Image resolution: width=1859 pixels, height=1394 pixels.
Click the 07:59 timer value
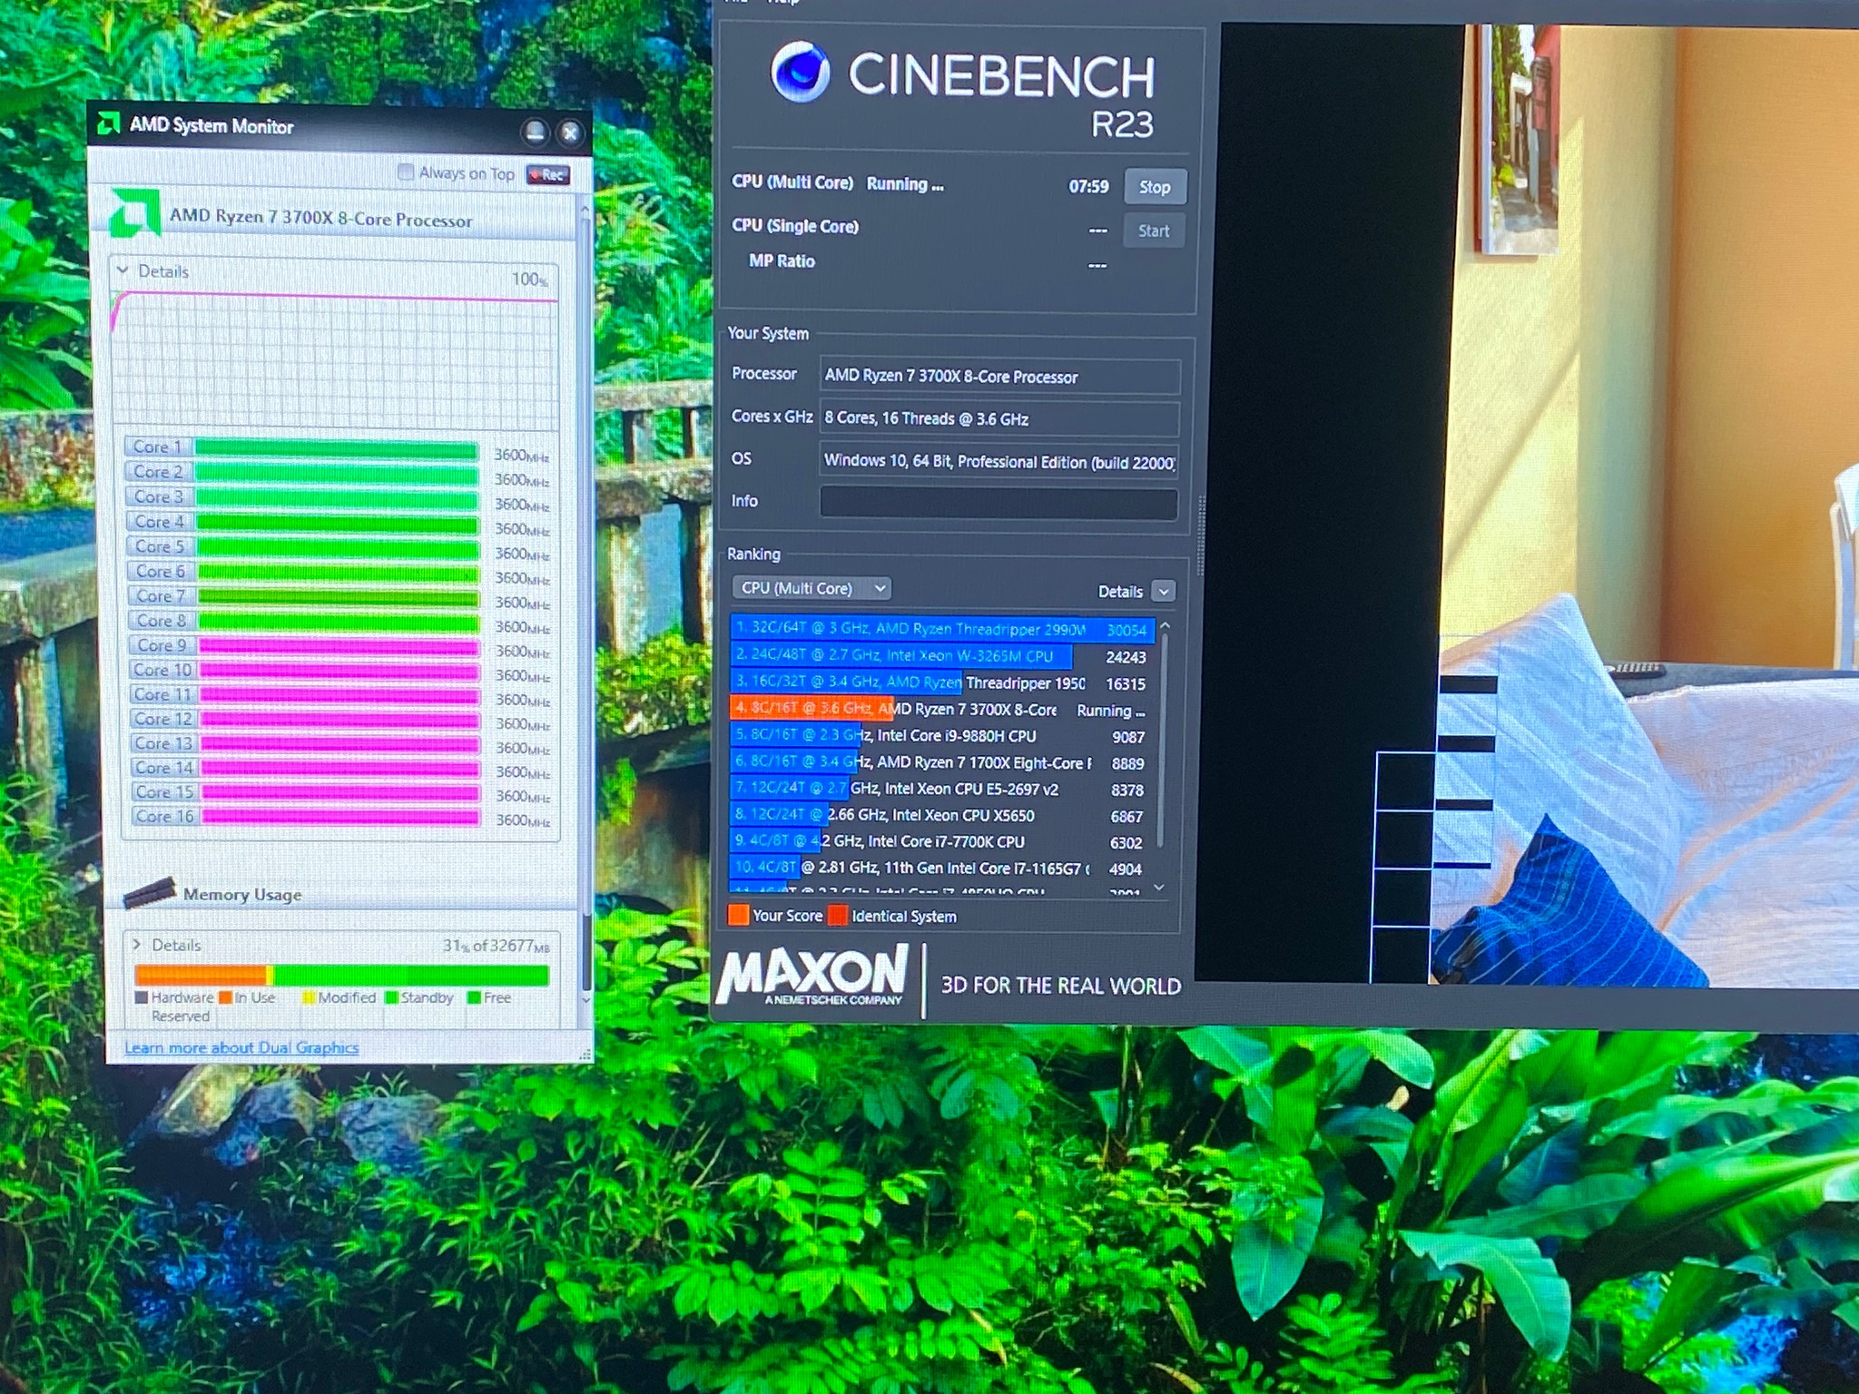1088,186
